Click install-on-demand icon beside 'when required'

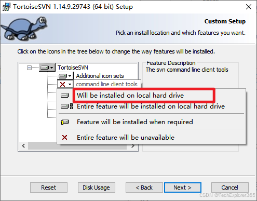(65, 122)
